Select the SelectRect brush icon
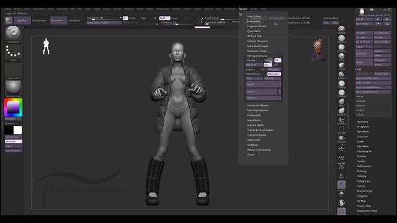The image size is (397, 223). [341, 129]
